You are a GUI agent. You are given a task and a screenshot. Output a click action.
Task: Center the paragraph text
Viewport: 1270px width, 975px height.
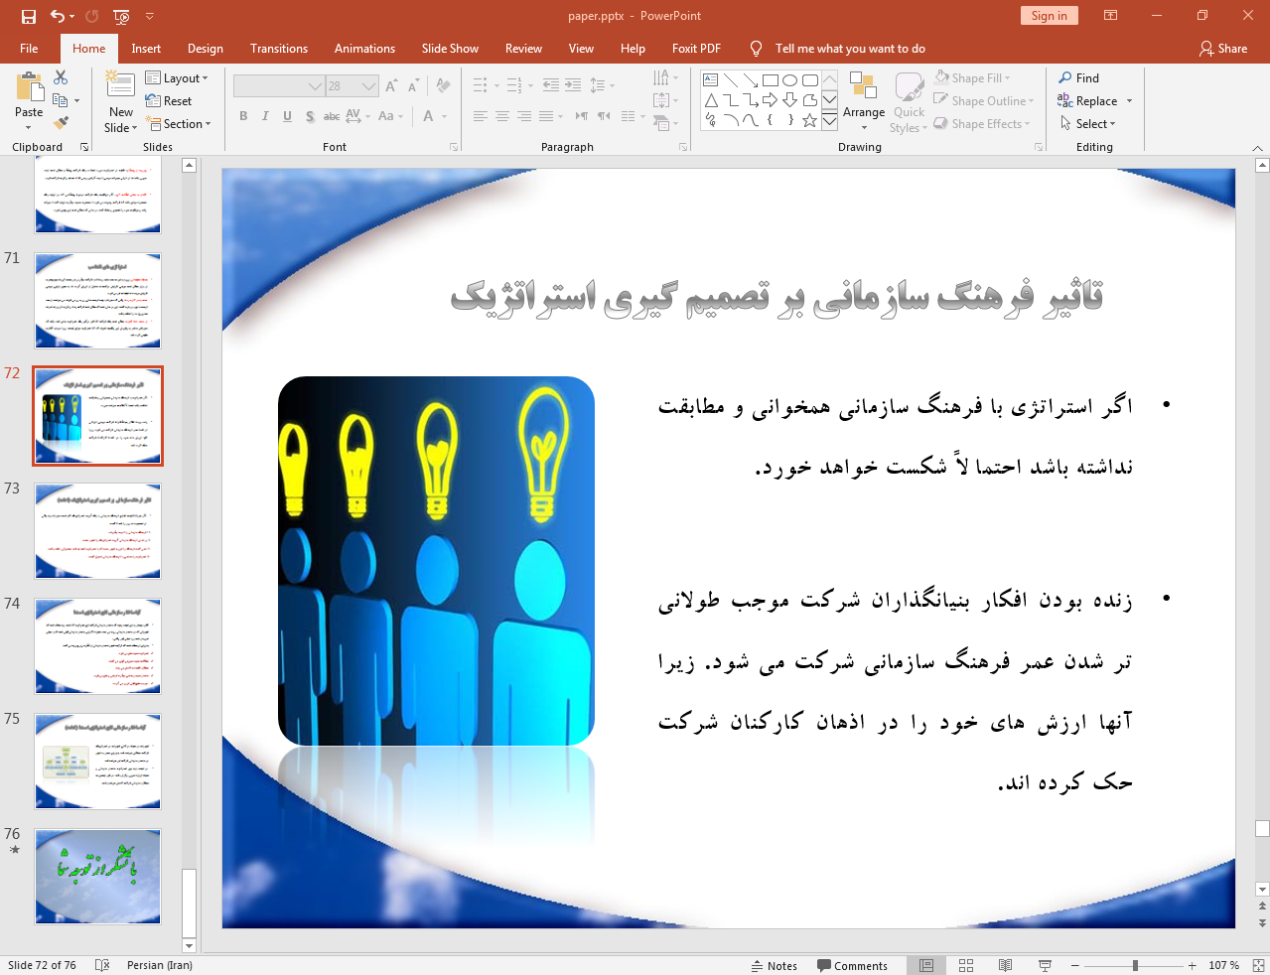(x=502, y=116)
